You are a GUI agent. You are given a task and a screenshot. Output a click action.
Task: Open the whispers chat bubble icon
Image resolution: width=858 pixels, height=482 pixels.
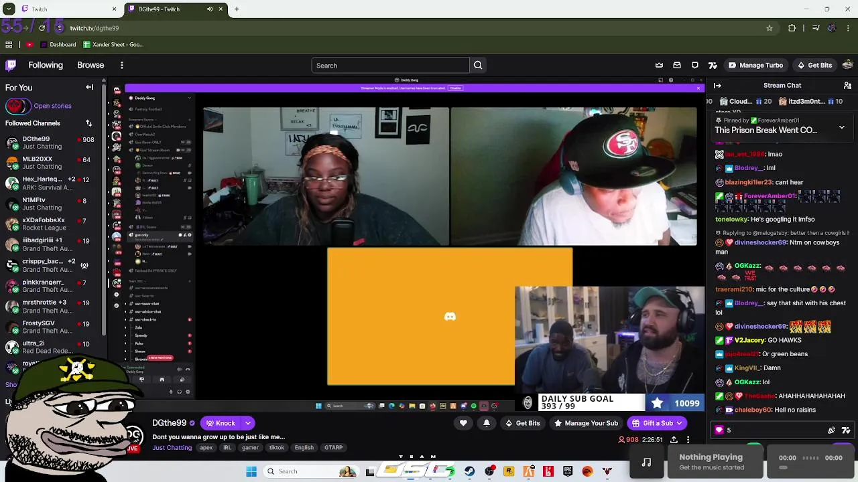point(695,66)
